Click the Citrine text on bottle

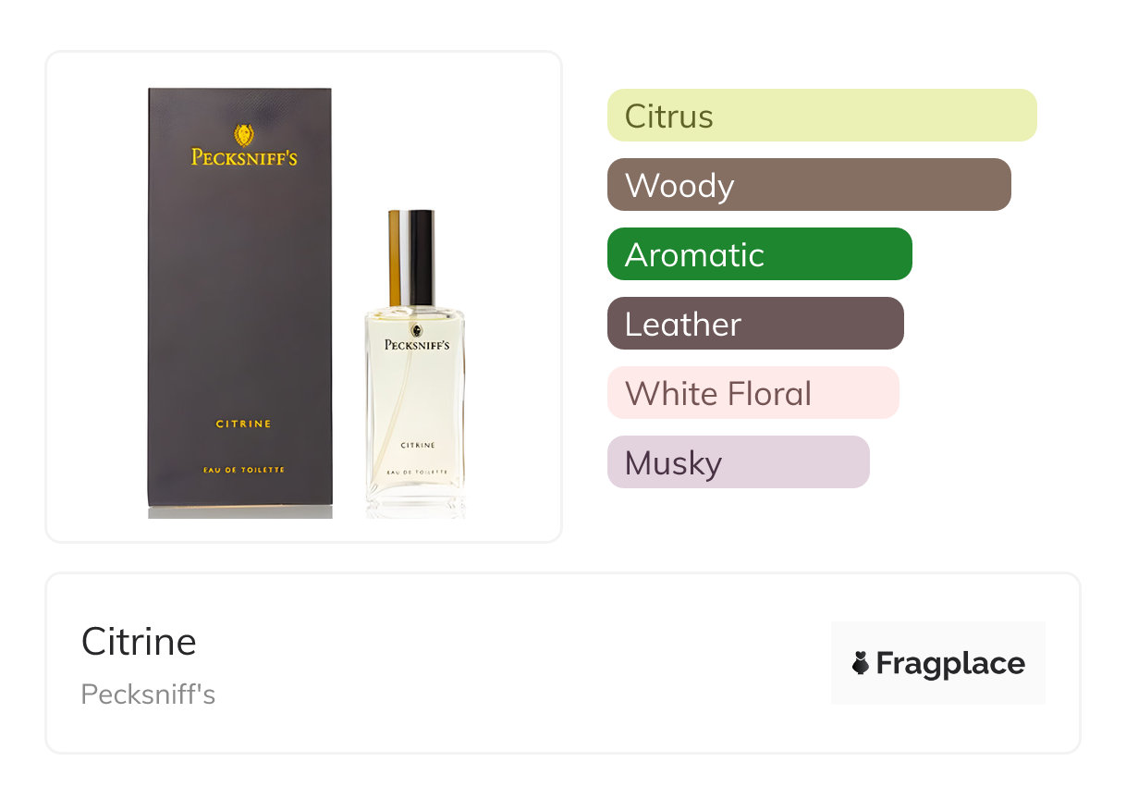[x=418, y=445]
